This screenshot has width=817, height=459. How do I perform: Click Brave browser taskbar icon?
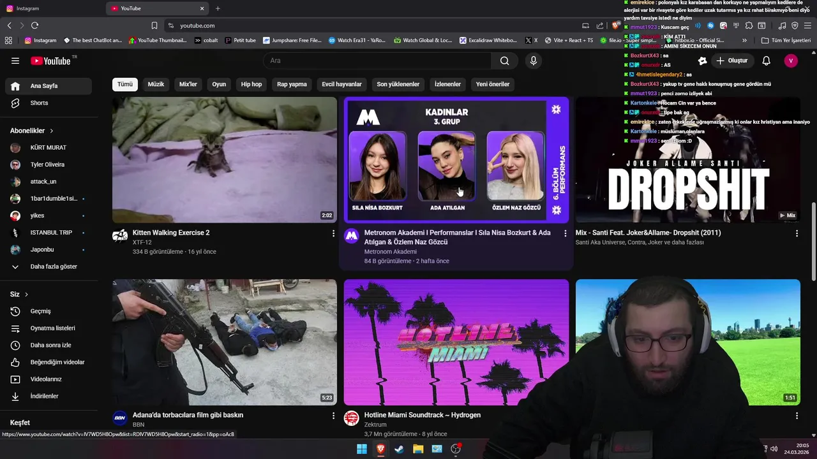click(x=380, y=449)
